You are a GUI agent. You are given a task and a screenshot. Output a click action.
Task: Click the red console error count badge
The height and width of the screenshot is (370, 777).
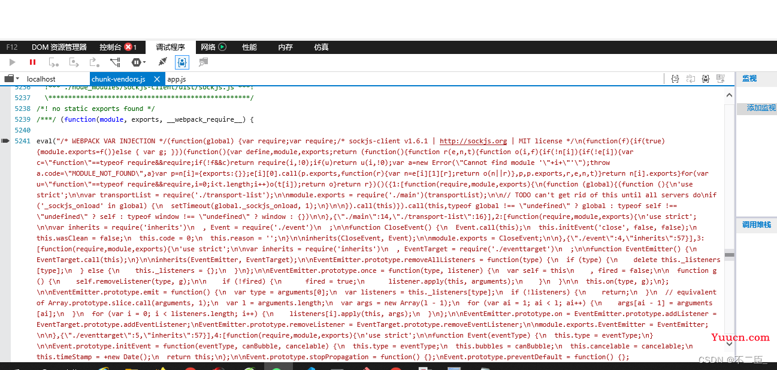tap(128, 47)
